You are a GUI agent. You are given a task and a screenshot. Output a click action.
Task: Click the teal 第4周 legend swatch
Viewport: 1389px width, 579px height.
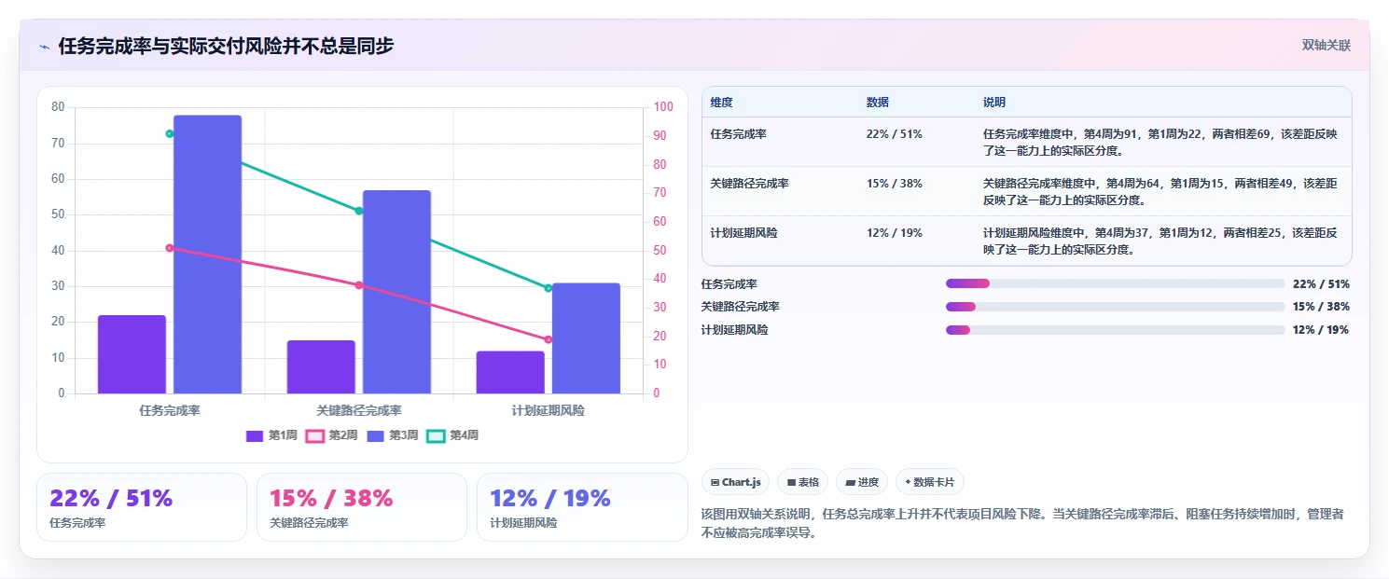(436, 435)
